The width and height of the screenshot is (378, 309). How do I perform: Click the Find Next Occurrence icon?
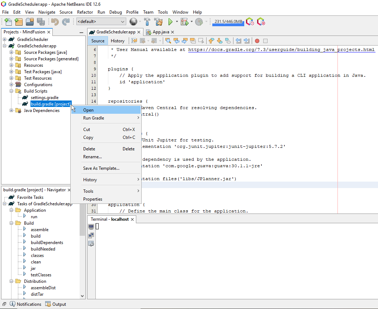[x=184, y=41]
